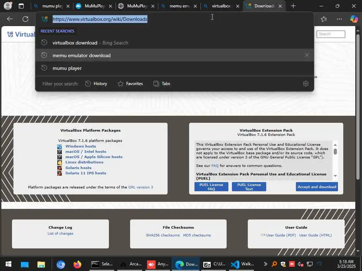Viewport: 362px width, 271px height.
Task: Filter search by Tabs
Action: [x=162, y=84]
